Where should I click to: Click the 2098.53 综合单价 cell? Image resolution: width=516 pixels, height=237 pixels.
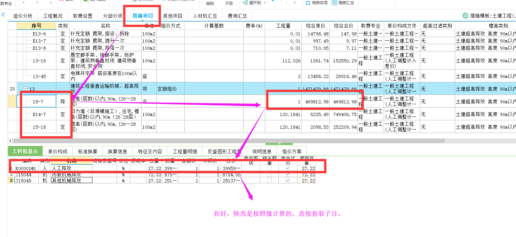[315, 127]
